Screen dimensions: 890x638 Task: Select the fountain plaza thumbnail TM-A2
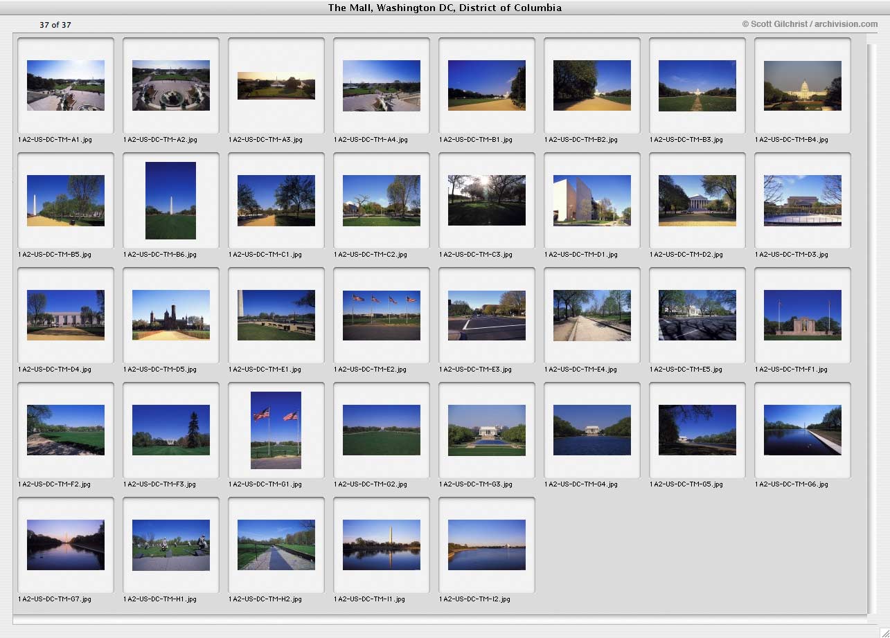[171, 85]
